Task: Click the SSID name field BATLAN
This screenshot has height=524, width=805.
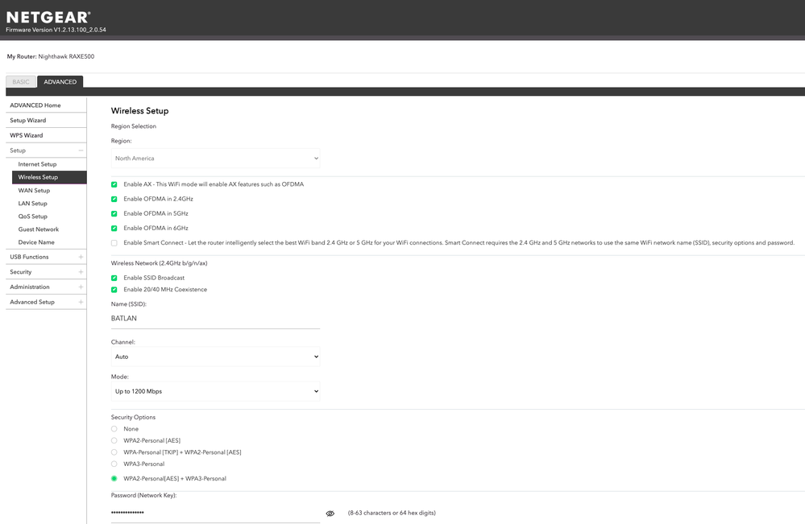Action: pos(215,319)
